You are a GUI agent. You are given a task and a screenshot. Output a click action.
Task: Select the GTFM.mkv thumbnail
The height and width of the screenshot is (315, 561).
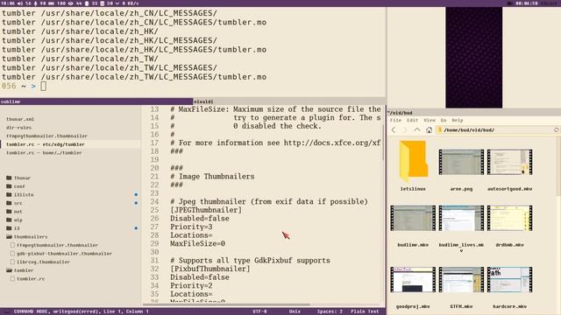(x=461, y=279)
